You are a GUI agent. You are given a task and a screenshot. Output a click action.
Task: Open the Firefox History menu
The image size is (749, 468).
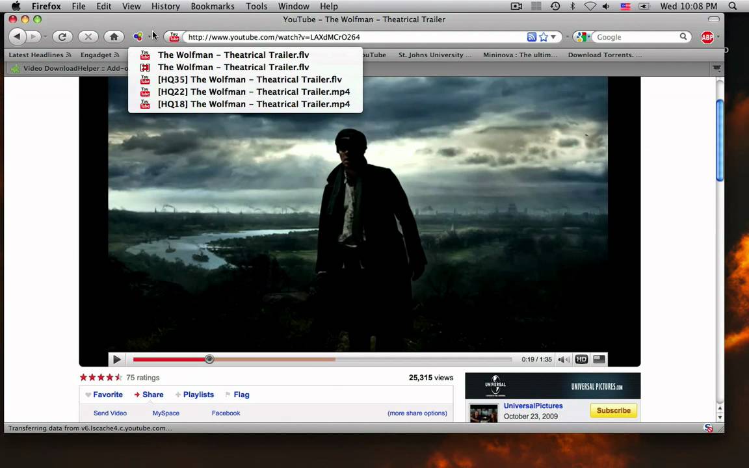click(x=165, y=6)
